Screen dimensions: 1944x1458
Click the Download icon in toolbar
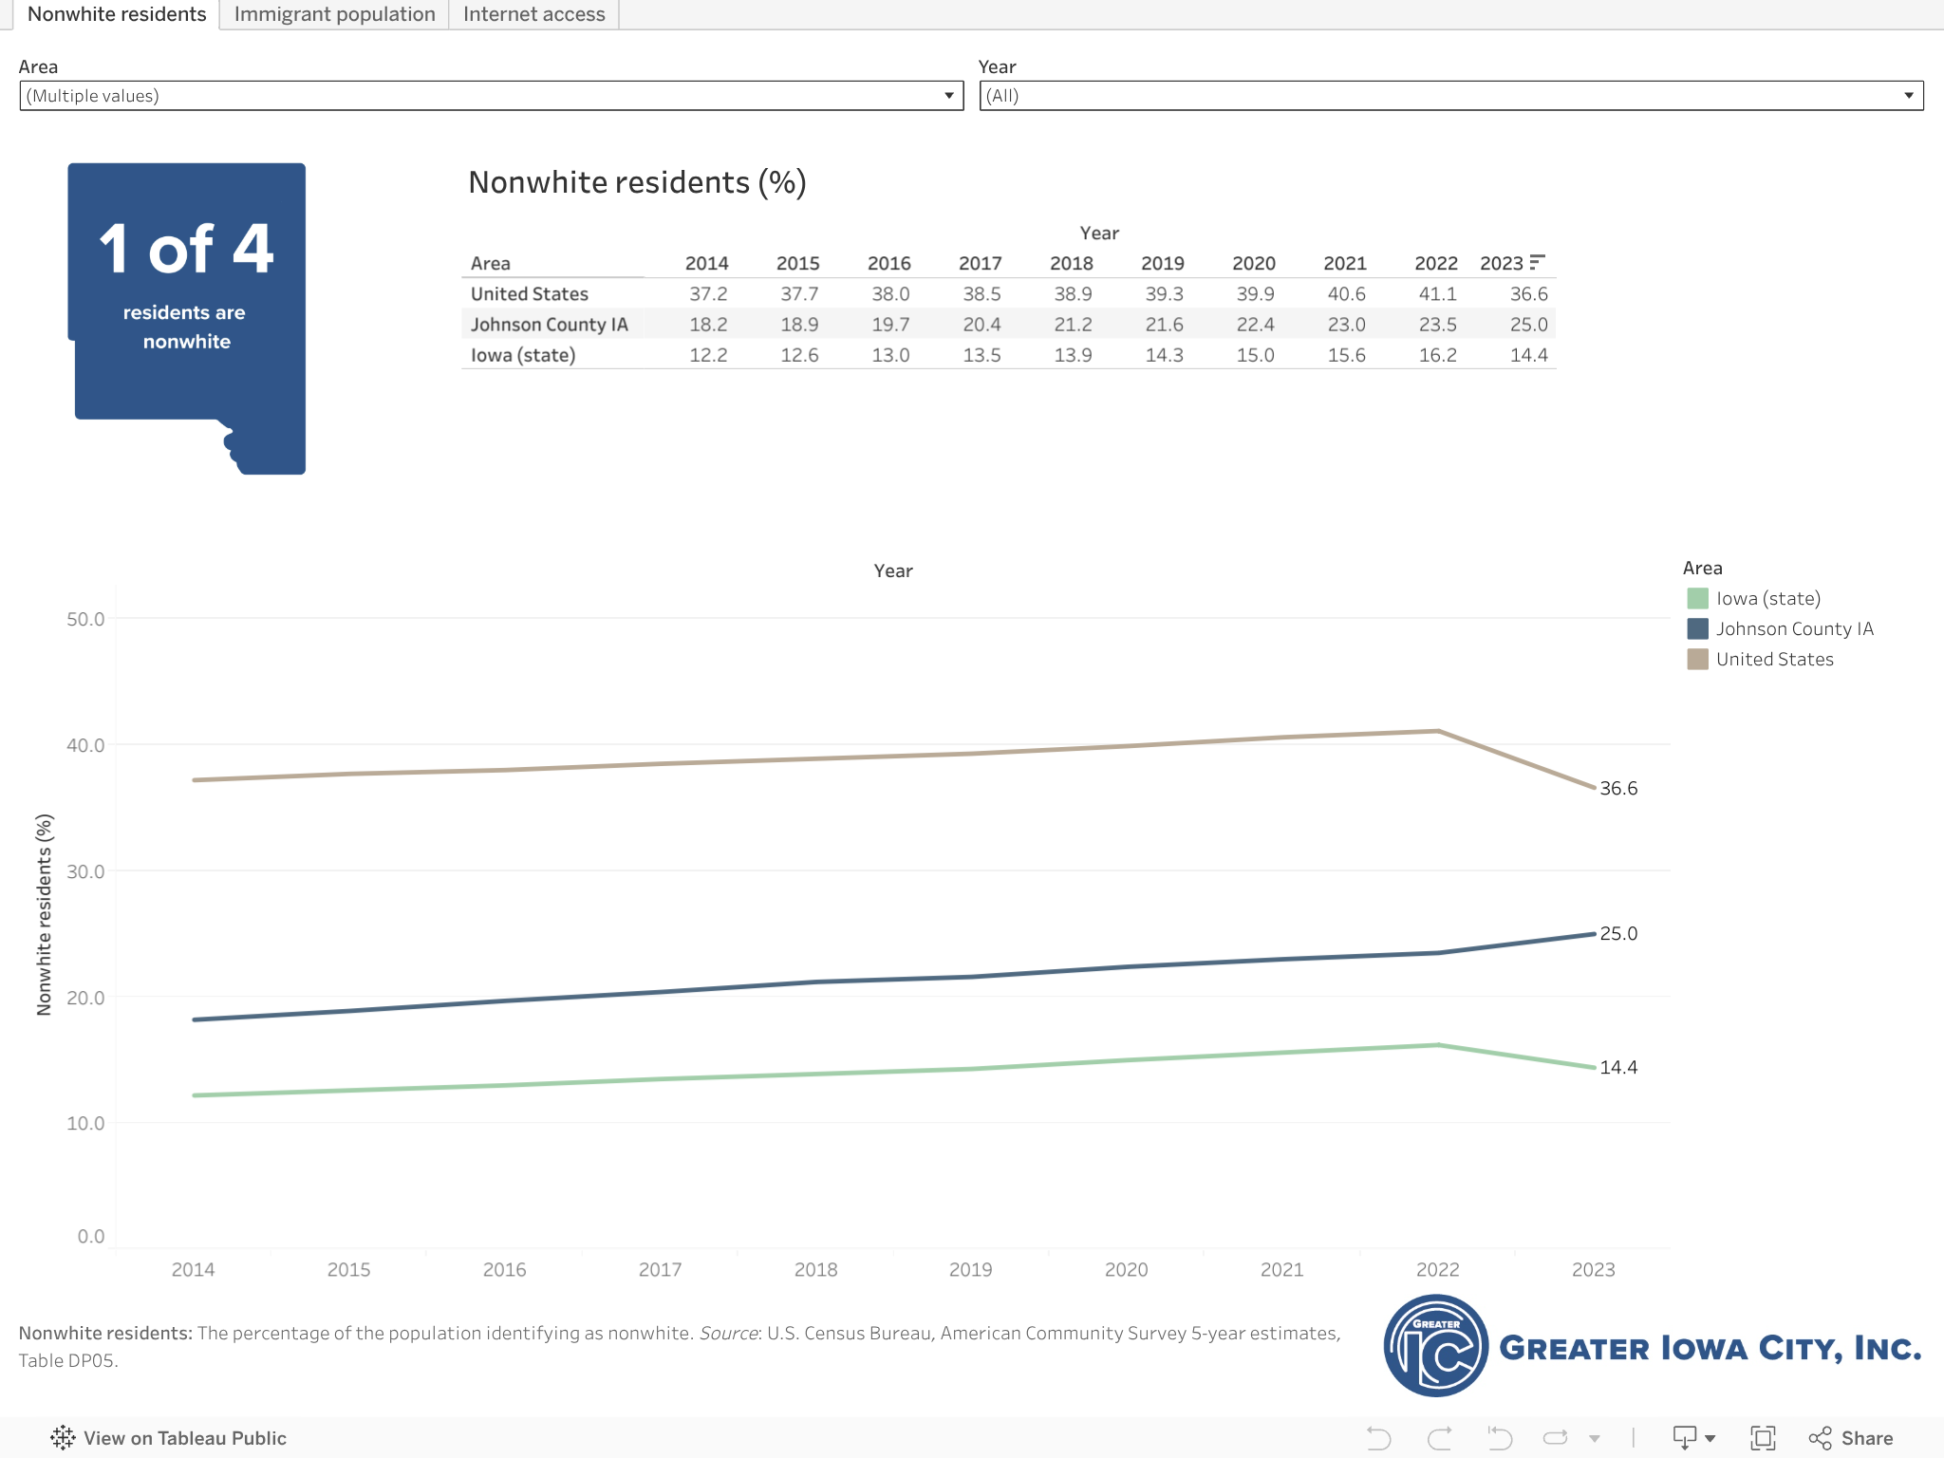click(x=1684, y=1438)
